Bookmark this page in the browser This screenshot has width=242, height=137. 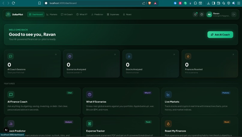click(x=40, y=3)
